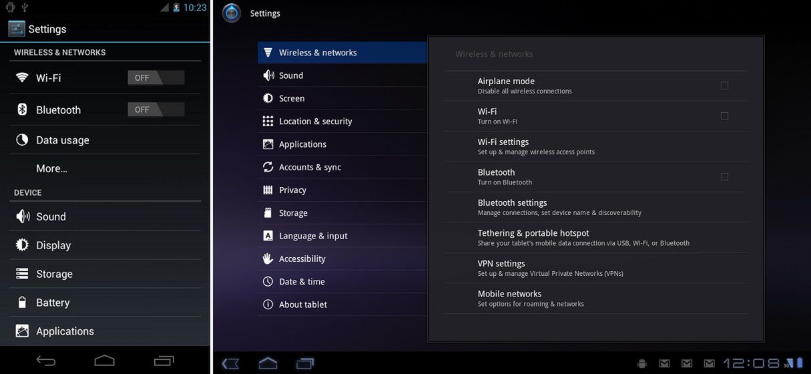Screen dimensions: 811x374
Task: Click the Location & security grid icon
Action: click(268, 121)
